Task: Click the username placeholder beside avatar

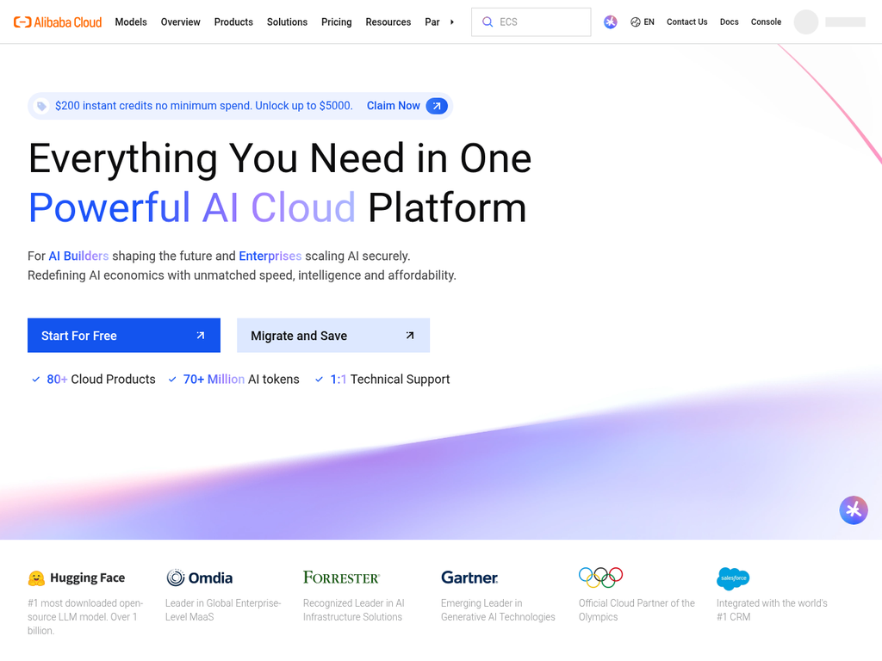Action: [845, 22]
